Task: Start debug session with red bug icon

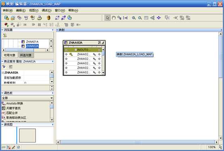Action: tap(6, 25)
